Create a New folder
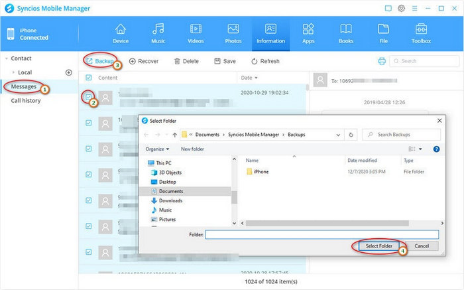464x290 pixels. click(x=192, y=149)
